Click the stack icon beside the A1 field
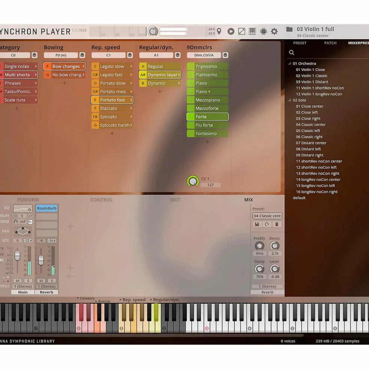Screen dimensions: 369x369 (x=178, y=55)
